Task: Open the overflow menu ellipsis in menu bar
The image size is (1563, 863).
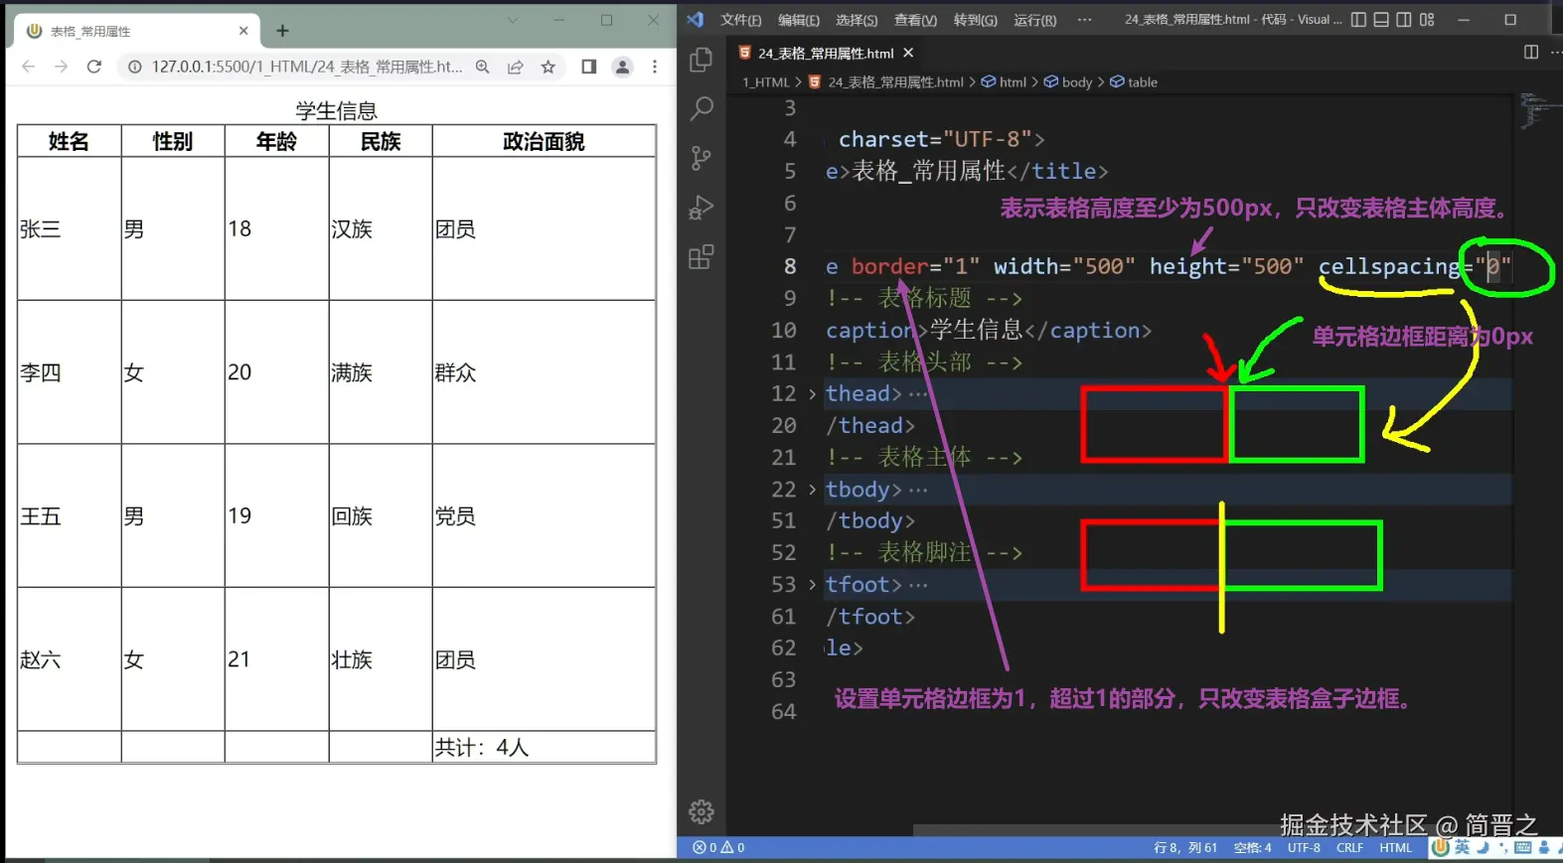Action: [1084, 20]
